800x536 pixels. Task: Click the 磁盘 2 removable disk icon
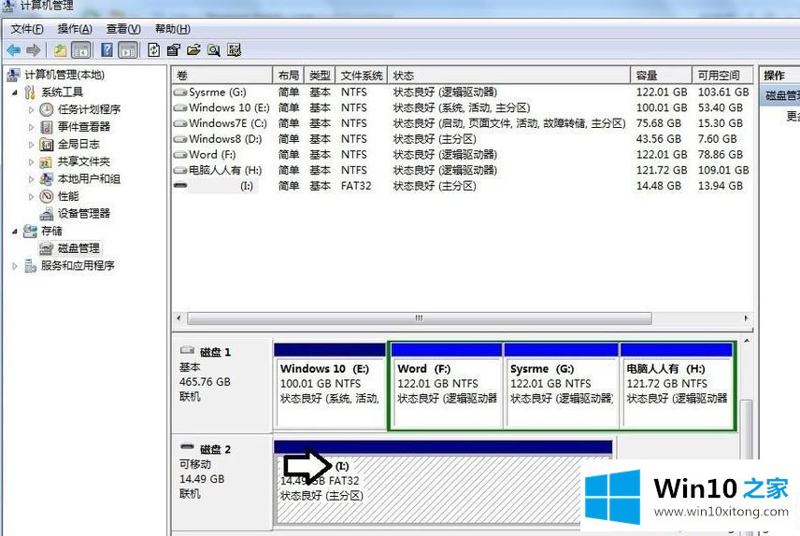coord(187,447)
